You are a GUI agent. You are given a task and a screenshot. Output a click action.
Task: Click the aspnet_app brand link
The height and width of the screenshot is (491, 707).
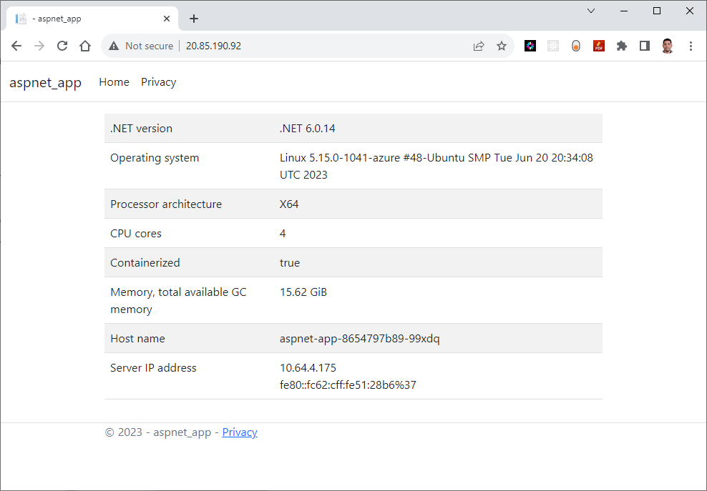(46, 82)
